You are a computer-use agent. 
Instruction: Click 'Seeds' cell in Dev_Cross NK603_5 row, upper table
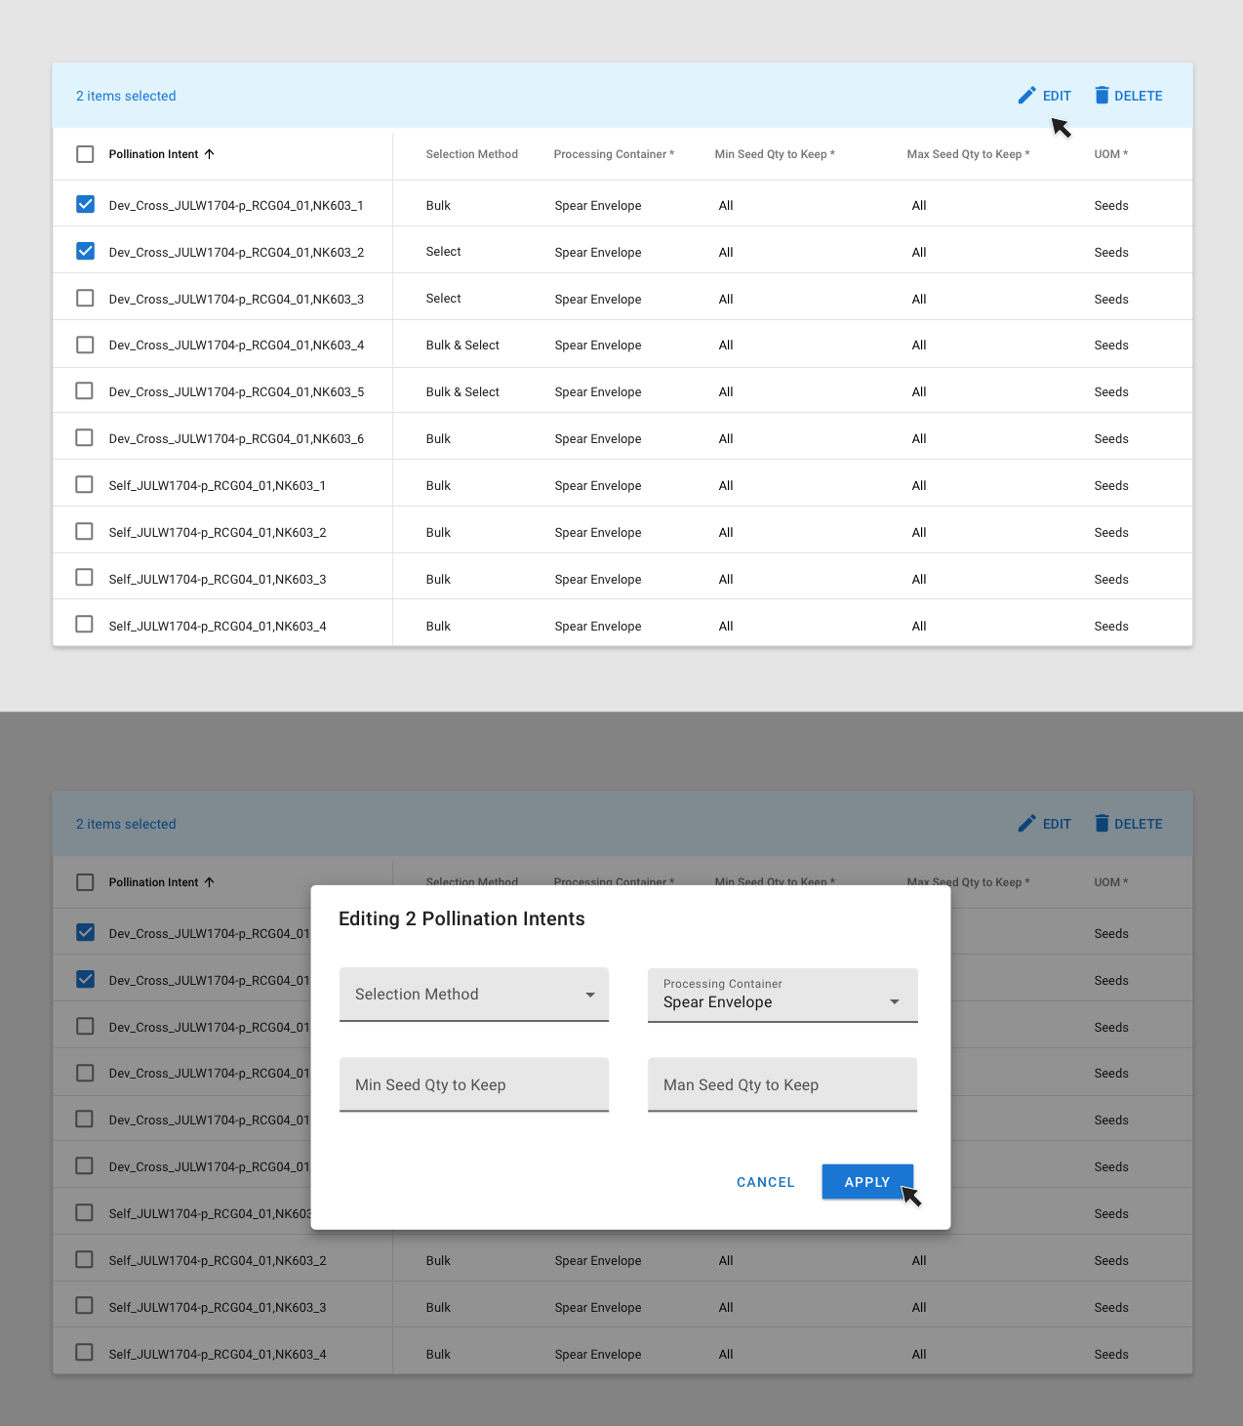click(x=1111, y=392)
